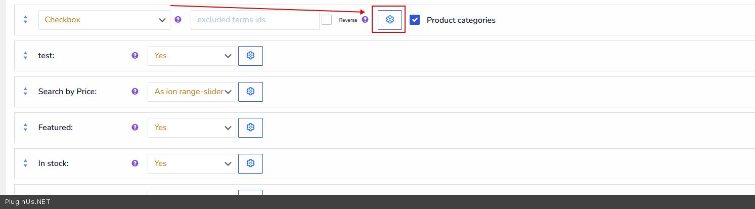The image size is (755, 209).
Task: Open the As ion range-slider dropdown
Action: [192, 92]
